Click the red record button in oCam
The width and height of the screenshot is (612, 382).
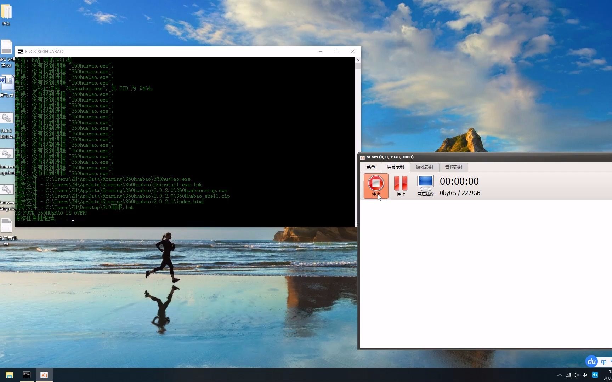(376, 186)
